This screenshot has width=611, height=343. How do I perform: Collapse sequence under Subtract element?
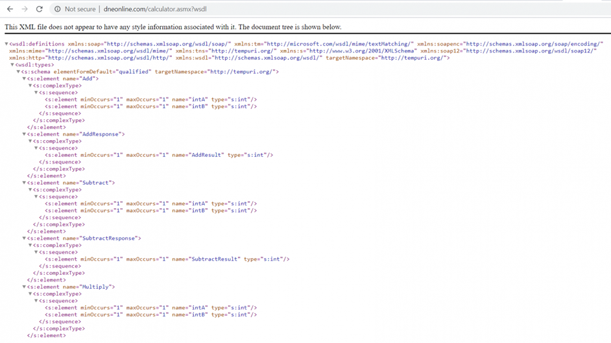pos(36,196)
